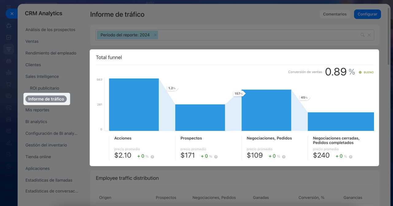Click the $171 average price value

[188, 155]
